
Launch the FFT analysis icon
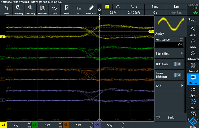point(79,10)
